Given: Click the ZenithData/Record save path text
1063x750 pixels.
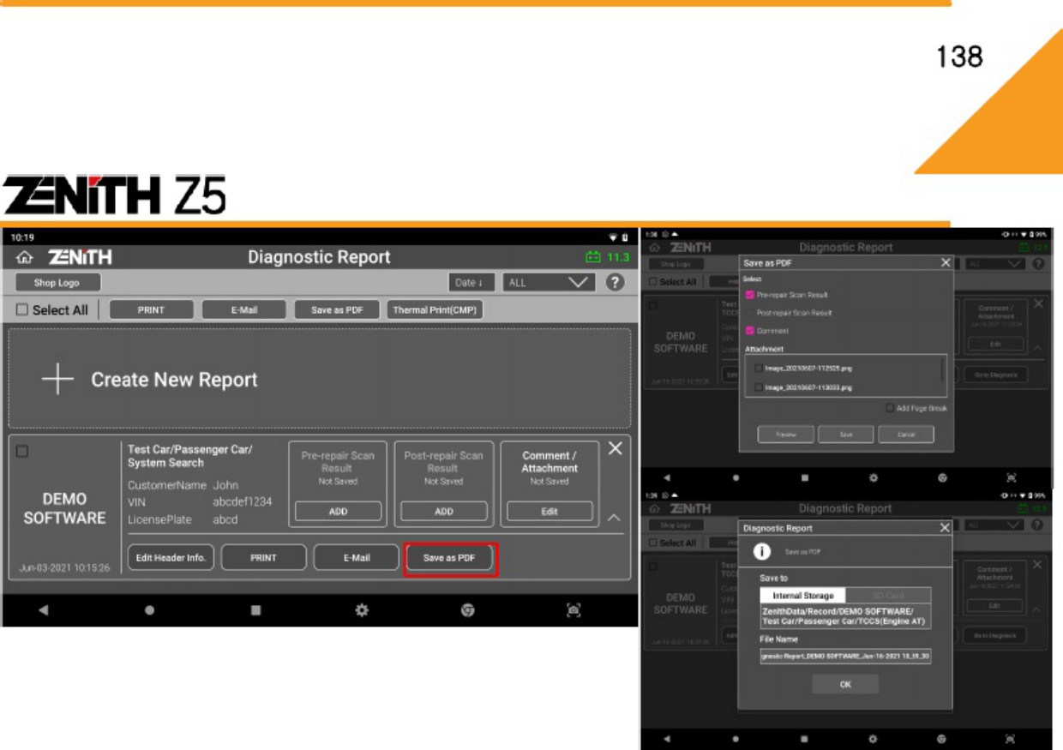Looking at the screenshot, I should coord(845,616).
